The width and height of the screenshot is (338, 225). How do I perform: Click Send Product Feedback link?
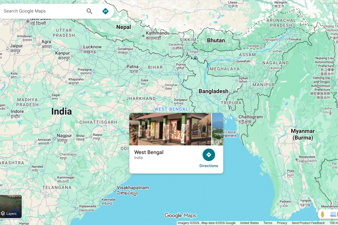click(x=308, y=223)
